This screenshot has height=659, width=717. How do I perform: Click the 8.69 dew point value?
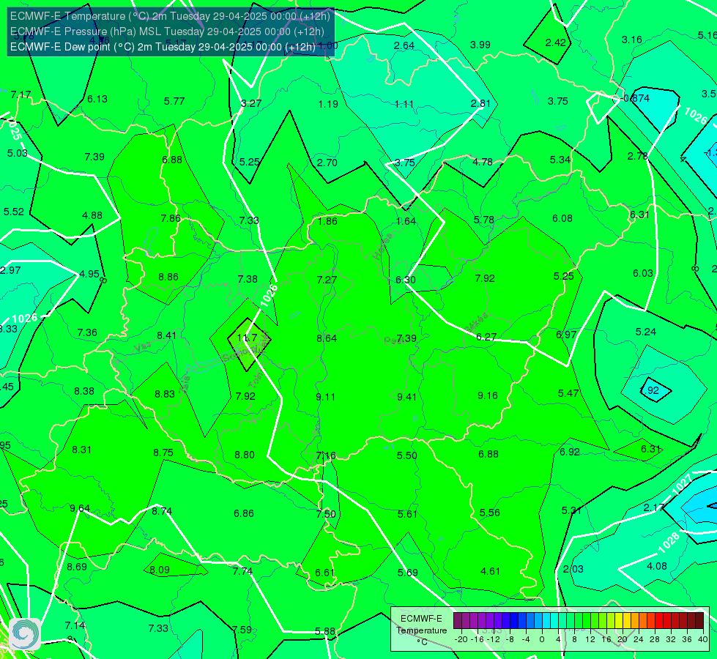77,567
